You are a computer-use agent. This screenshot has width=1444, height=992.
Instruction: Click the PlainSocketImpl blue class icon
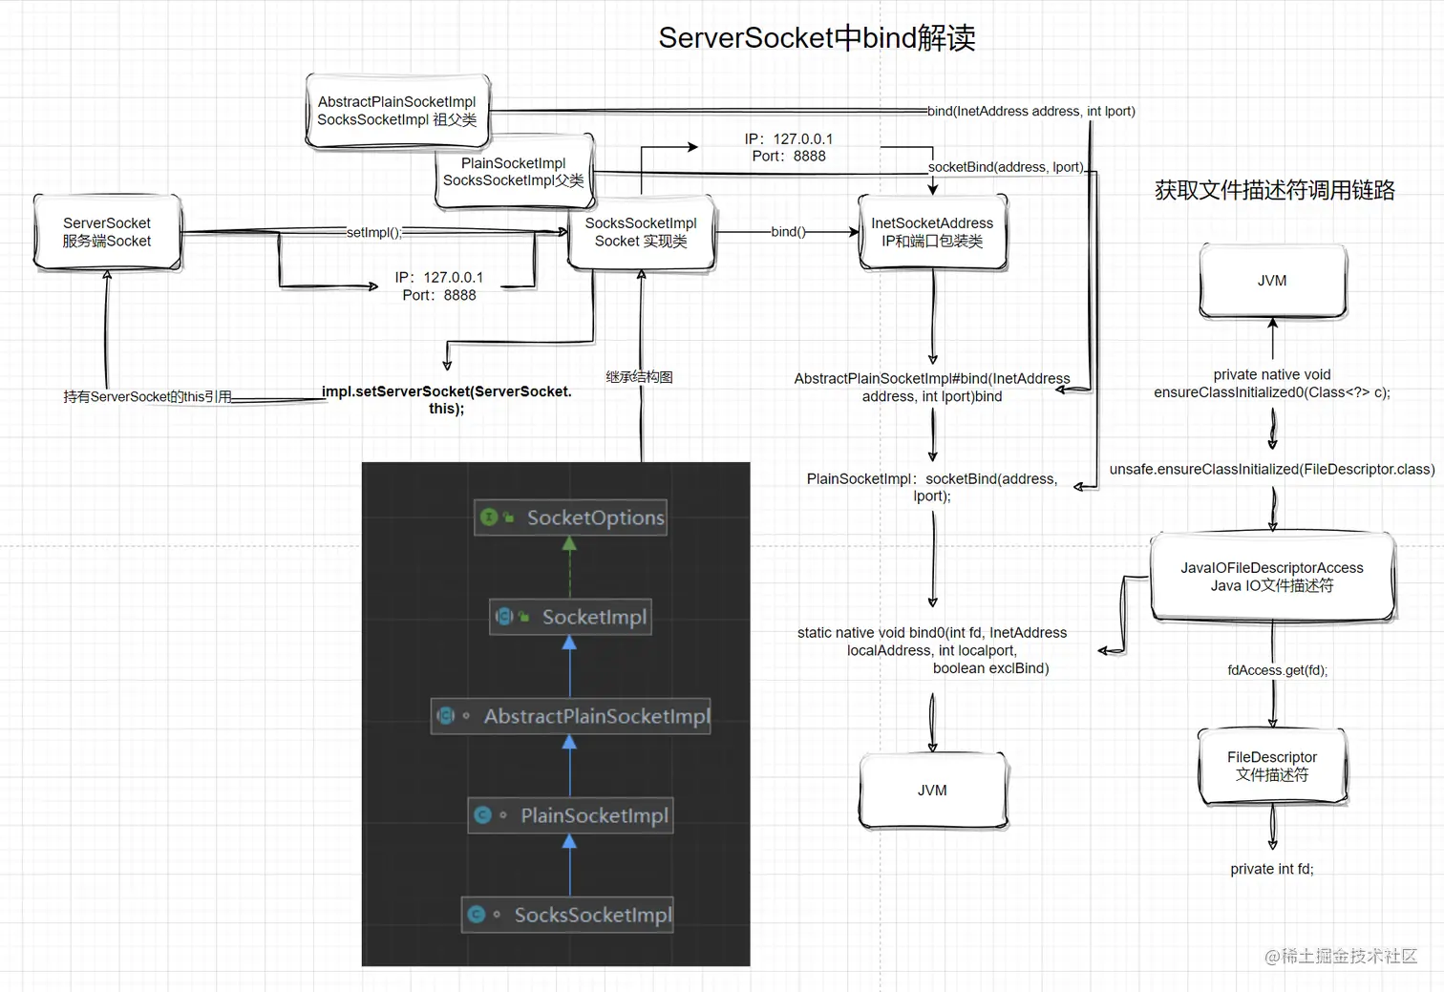coord(483,816)
